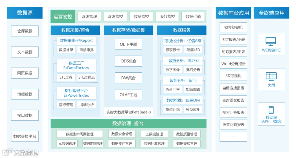Viewport: 296px width, 158px height.
Task: Select the 运营管控 header block
Action: click(63, 17)
